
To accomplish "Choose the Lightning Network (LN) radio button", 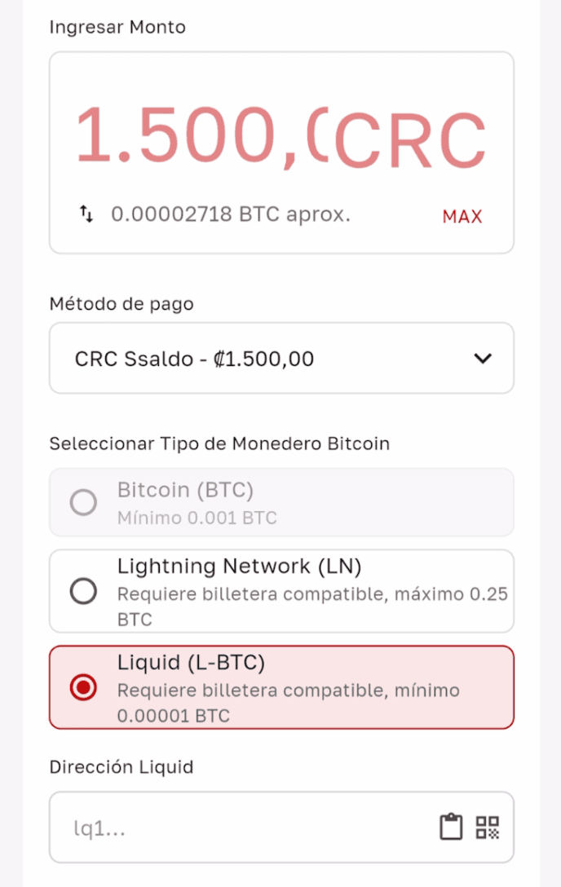I will coord(83,591).
